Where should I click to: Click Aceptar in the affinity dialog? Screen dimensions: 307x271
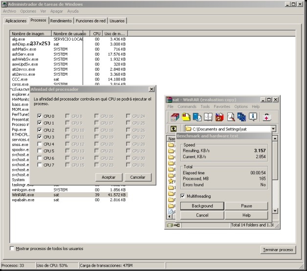109,177
